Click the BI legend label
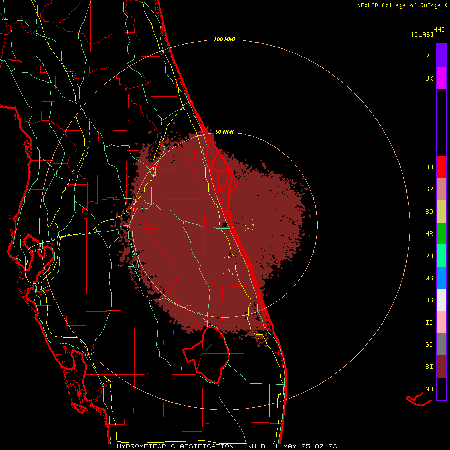450x450 pixels. pos(429,367)
